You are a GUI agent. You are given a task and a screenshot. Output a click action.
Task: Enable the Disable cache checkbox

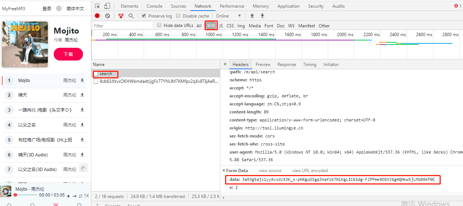(178, 16)
